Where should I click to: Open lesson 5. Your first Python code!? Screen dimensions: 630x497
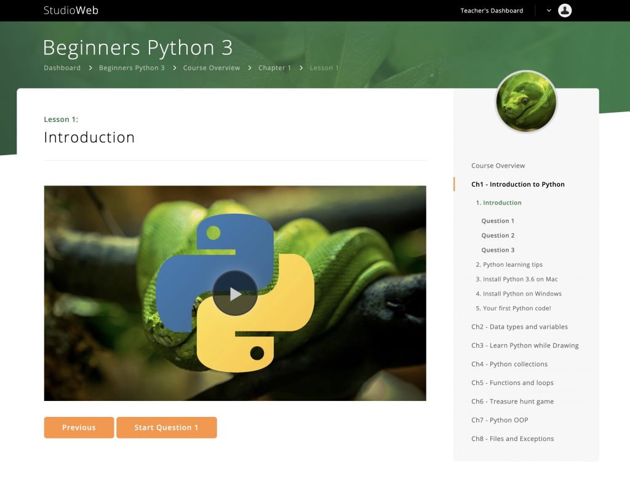coord(514,308)
